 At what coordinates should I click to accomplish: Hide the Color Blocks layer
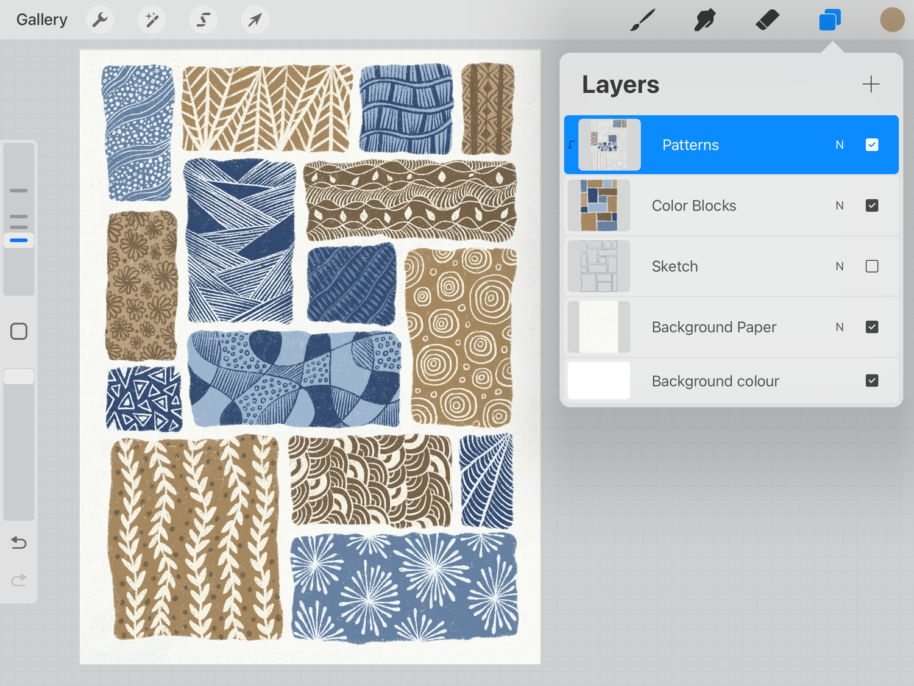pos(872,205)
